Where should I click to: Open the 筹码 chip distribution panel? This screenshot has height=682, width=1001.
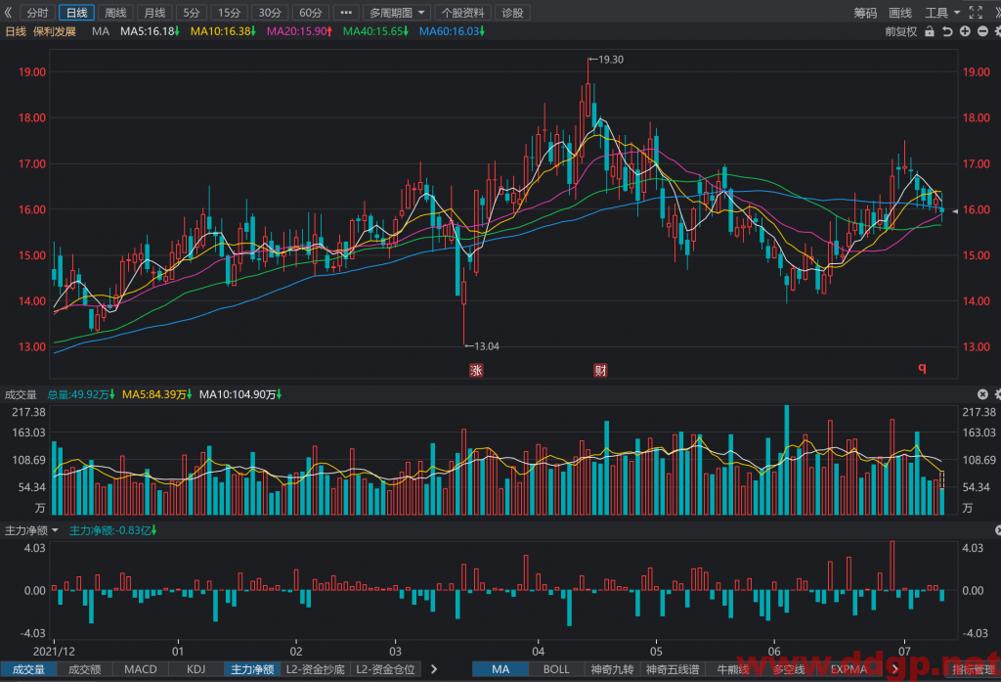[x=865, y=12]
